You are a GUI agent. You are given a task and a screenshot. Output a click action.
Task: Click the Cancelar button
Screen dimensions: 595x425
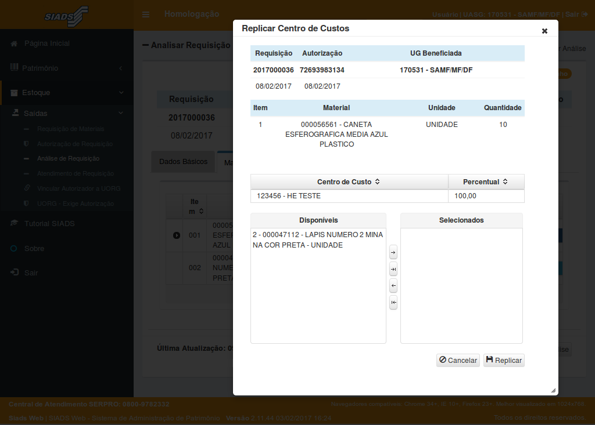pyautogui.click(x=458, y=360)
